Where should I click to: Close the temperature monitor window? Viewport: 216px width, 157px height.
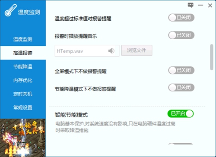(210, 6)
